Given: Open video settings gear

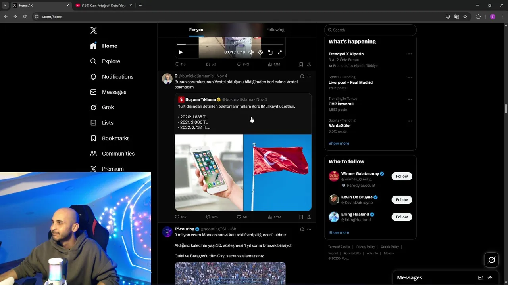Looking at the screenshot, I should coord(260,52).
